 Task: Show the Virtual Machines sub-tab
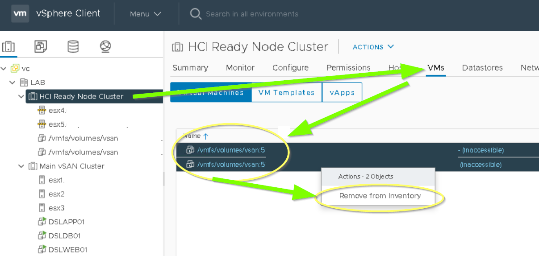click(211, 92)
